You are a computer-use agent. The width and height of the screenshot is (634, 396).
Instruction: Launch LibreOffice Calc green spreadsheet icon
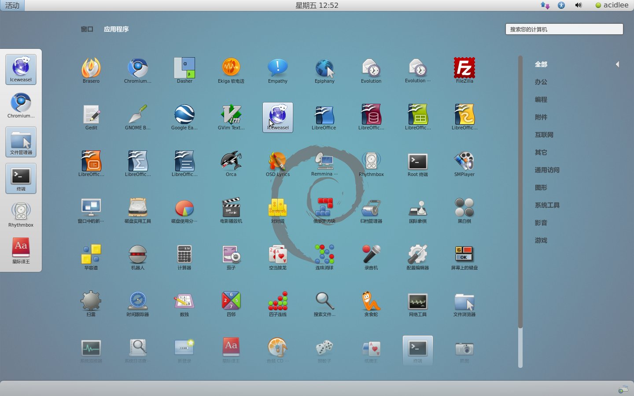(418, 117)
